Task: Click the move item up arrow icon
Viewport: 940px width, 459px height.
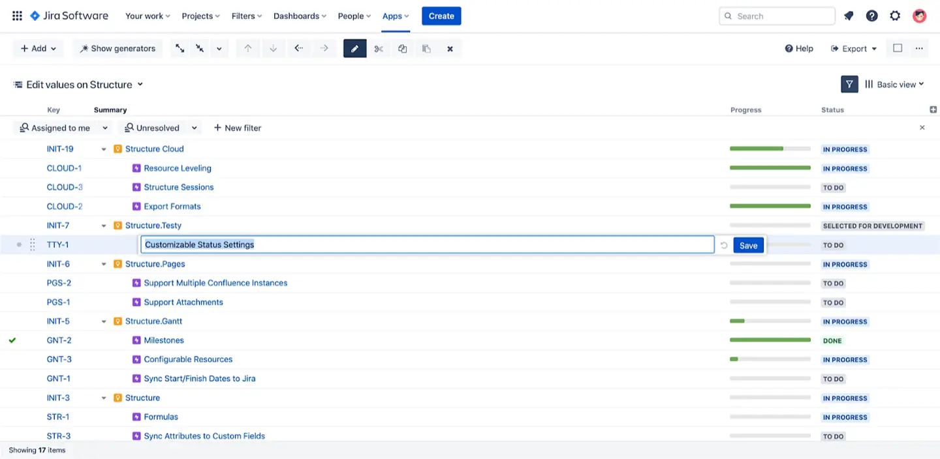Action: click(247, 48)
